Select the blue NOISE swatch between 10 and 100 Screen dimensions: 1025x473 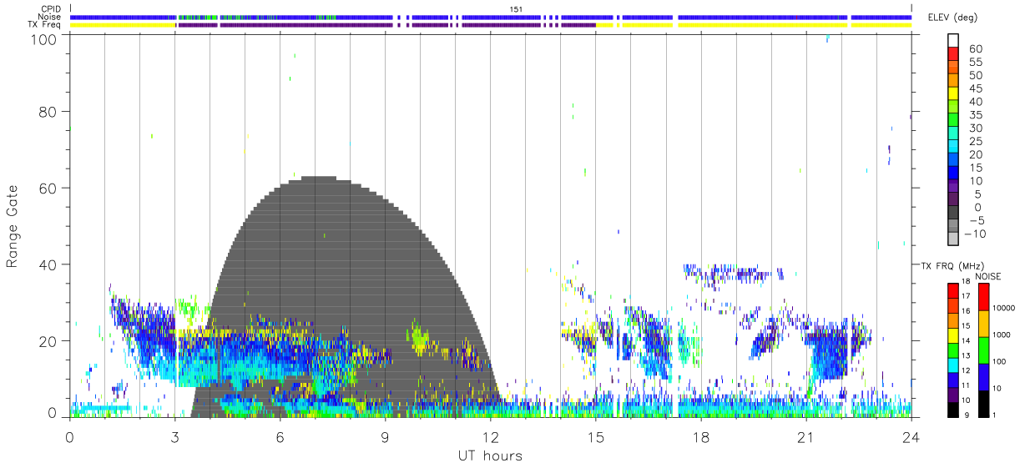pos(983,375)
